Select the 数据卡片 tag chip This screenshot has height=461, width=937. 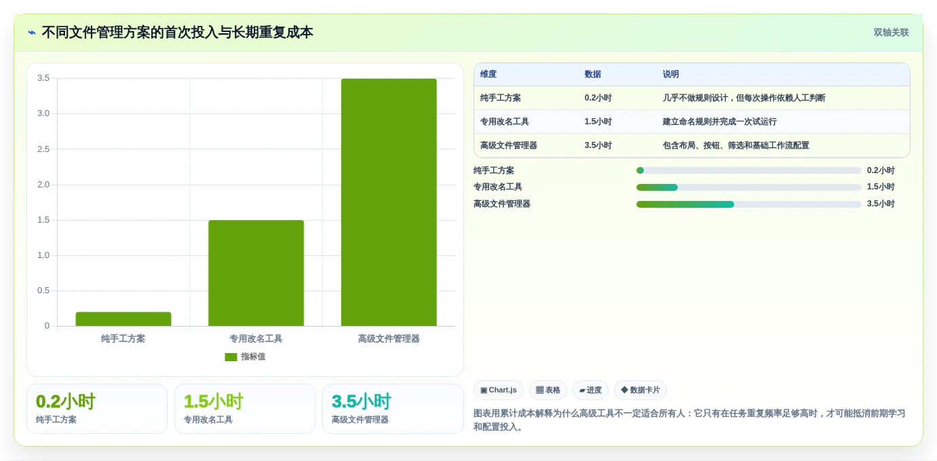[x=640, y=390]
